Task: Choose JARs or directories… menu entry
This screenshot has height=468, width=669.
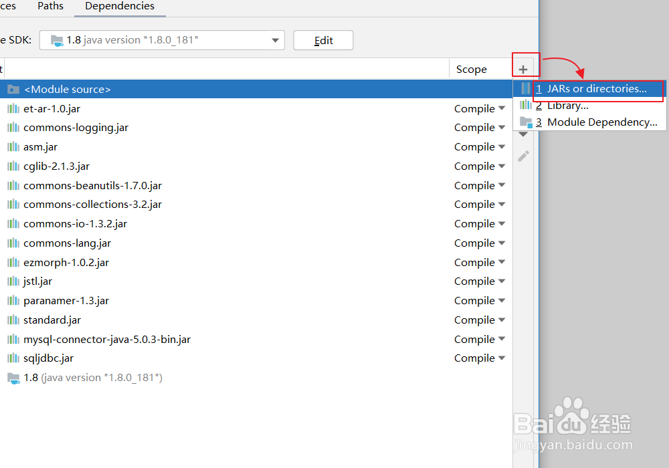Action: coord(589,89)
